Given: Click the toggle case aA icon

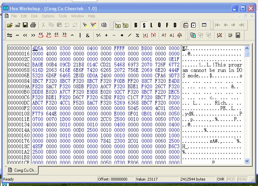Looking at the screenshot, I should 180,35.
